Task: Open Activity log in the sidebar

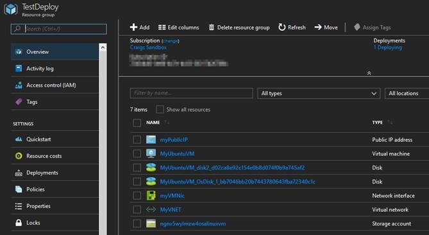Action: click(55, 69)
